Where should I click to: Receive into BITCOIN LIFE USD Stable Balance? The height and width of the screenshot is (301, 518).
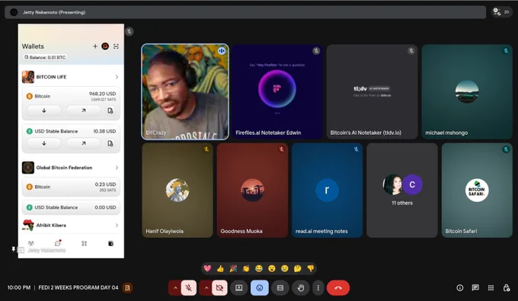(44, 143)
